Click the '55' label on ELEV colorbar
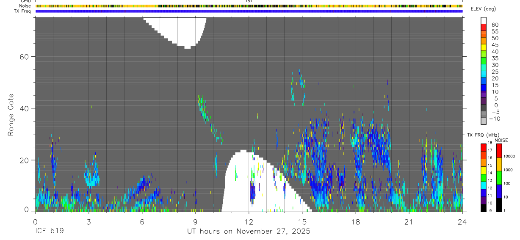Viewport: 520px width, 240px height. click(495, 32)
